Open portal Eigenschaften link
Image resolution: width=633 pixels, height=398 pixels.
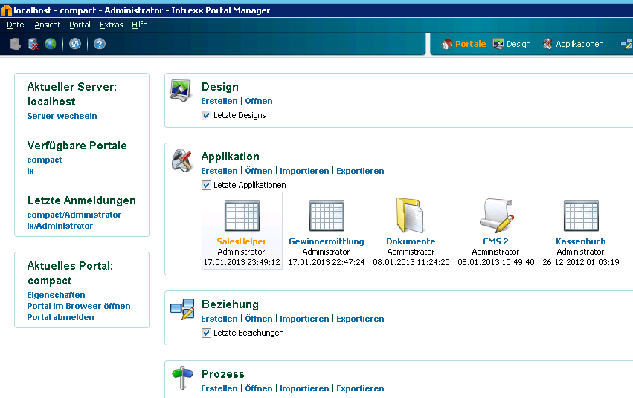pyautogui.click(x=56, y=295)
